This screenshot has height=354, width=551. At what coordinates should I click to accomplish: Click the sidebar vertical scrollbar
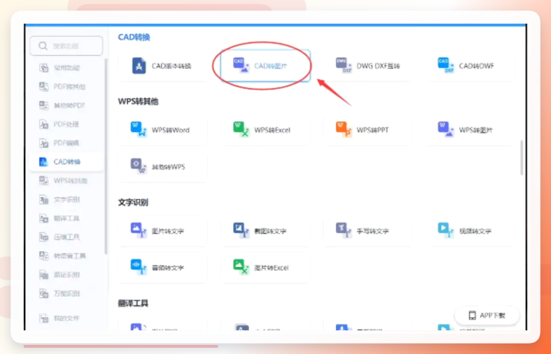tap(106, 156)
